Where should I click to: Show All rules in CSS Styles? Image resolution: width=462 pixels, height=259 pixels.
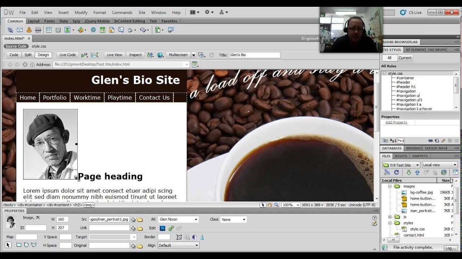coord(389,58)
